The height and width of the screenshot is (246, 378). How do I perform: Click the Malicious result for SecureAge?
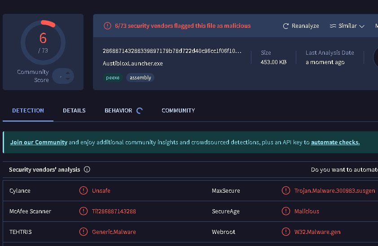(307, 211)
